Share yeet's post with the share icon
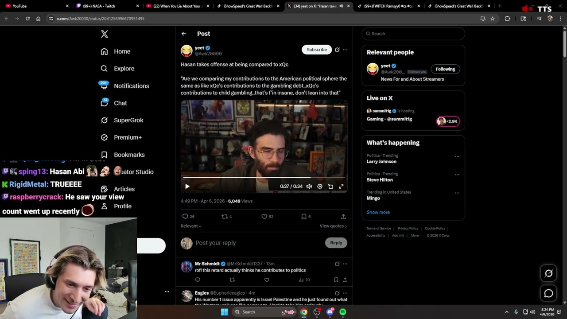The height and width of the screenshot is (319, 567). coord(343,217)
